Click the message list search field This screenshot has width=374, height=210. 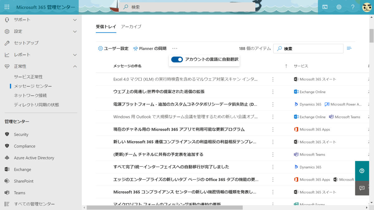click(308, 49)
